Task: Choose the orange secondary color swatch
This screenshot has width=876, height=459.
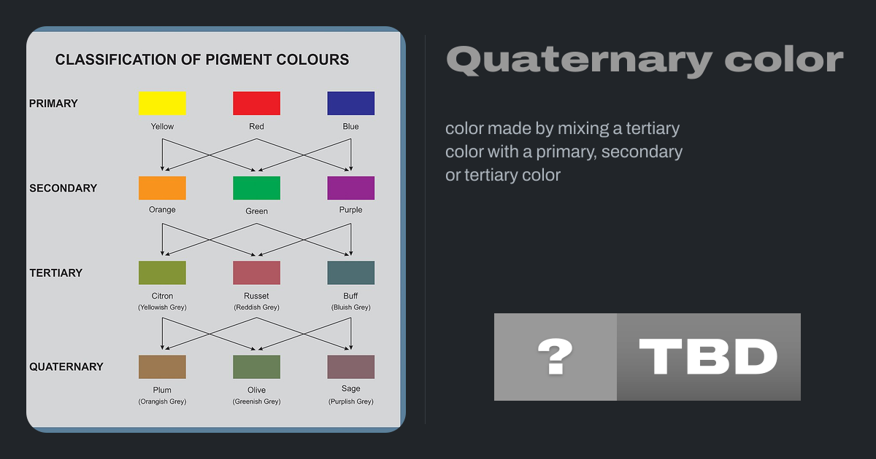Action: coord(162,188)
